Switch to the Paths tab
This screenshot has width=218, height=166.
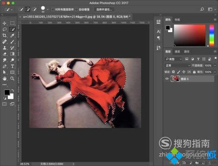tap(187, 51)
